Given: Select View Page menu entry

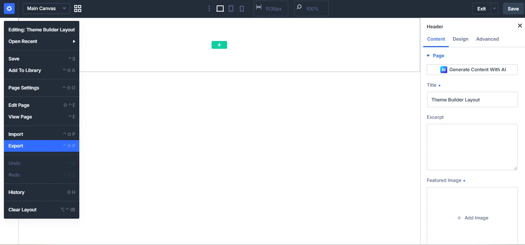Looking at the screenshot, I should tap(41, 117).
